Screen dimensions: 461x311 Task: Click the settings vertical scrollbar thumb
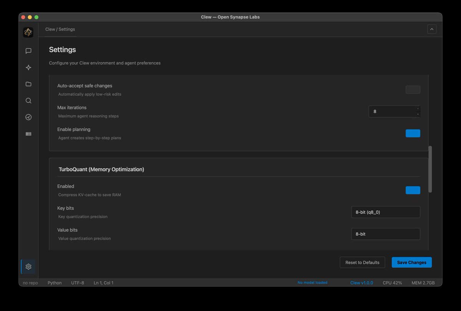pyautogui.click(x=430, y=169)
